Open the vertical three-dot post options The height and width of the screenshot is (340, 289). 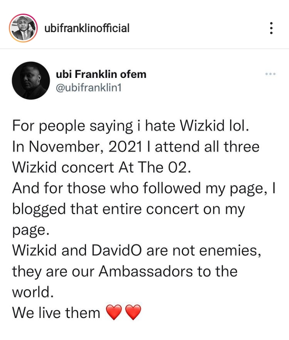point(271,28)
